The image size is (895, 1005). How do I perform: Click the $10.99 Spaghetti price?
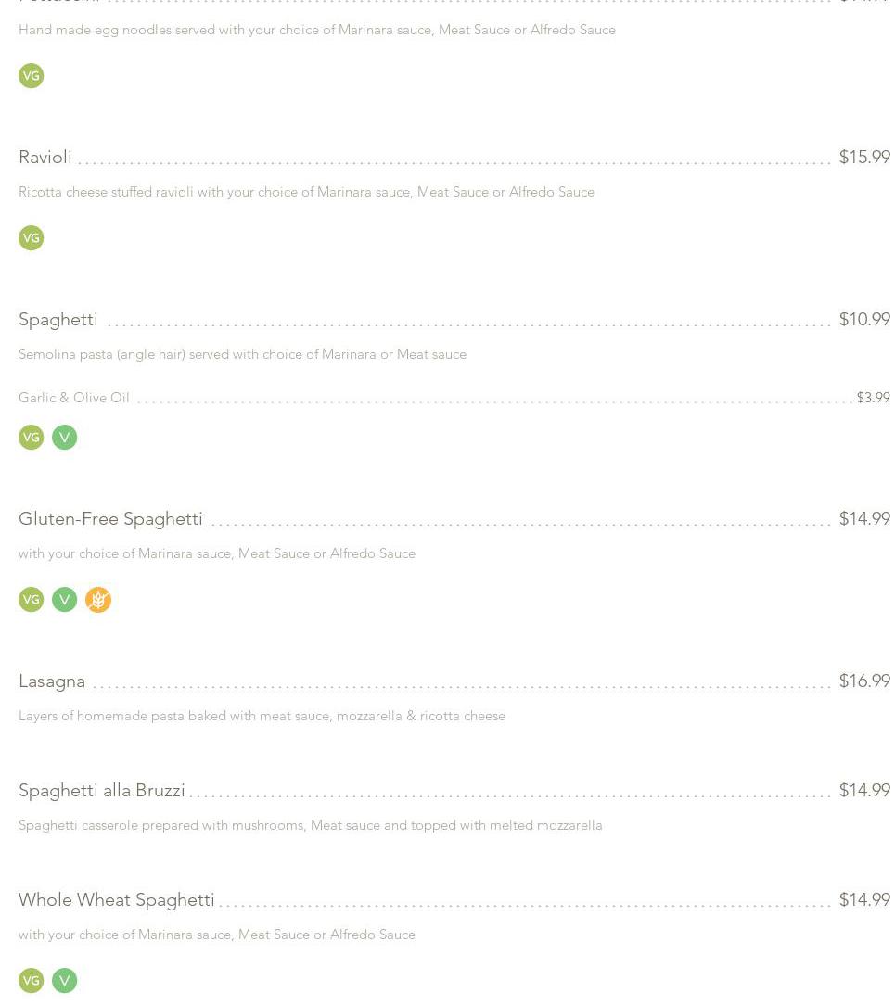click(x=864, y=320)
